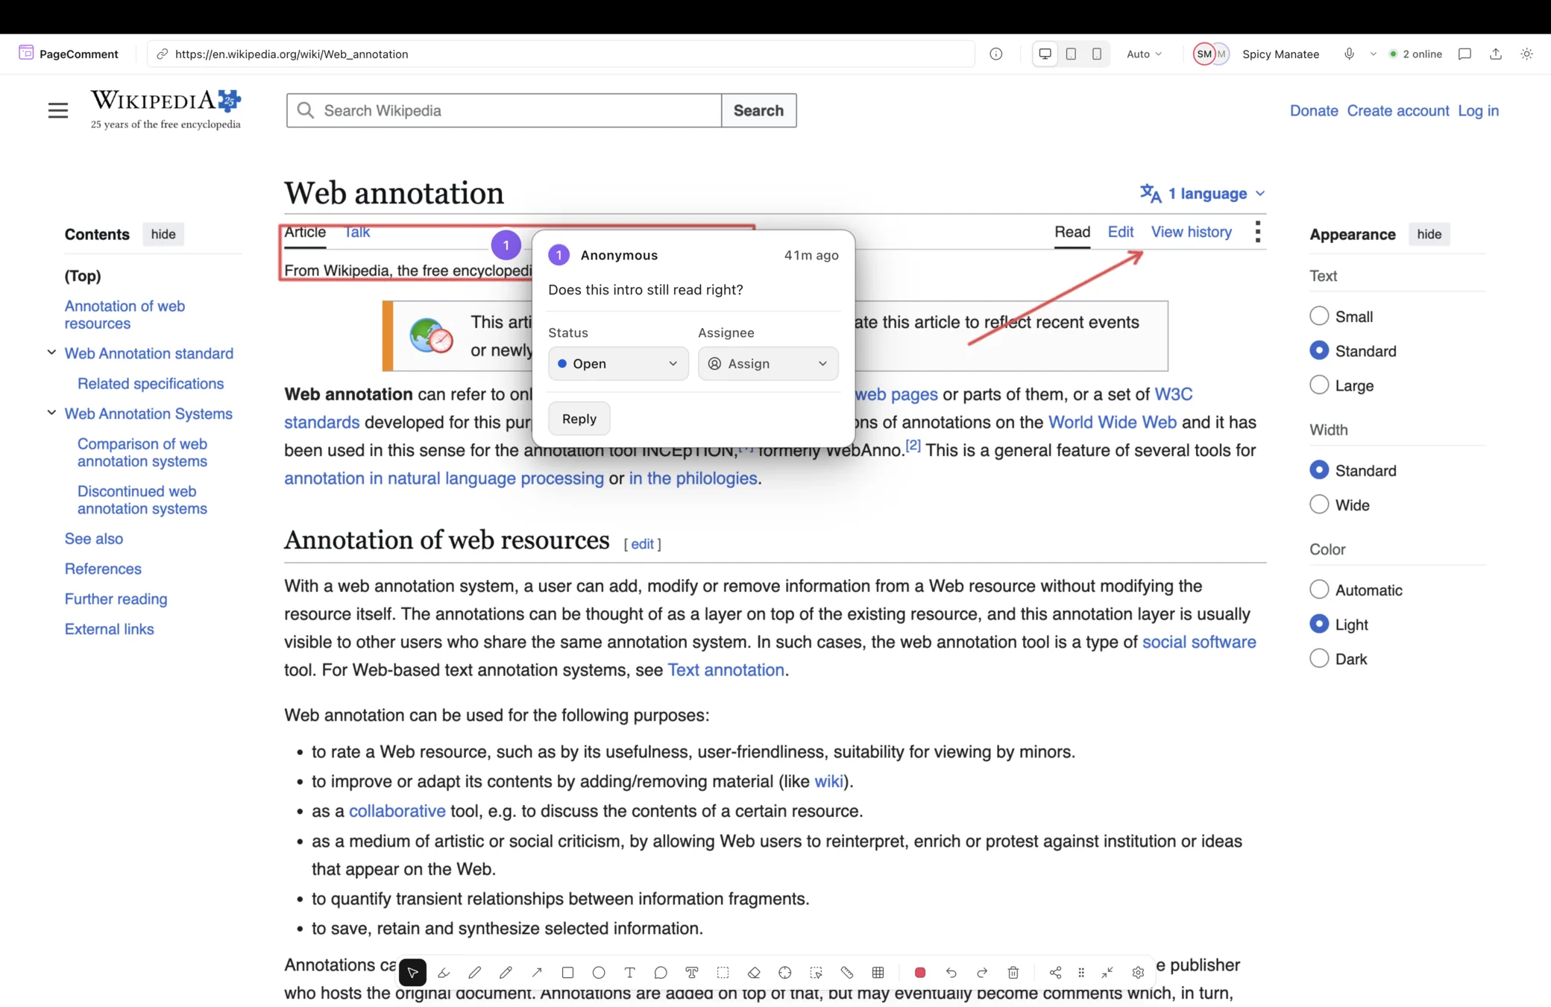Viewport: 1551px width, 1007px height.
Task: Switch to tablet viewport
Action: pos(1072,54)
